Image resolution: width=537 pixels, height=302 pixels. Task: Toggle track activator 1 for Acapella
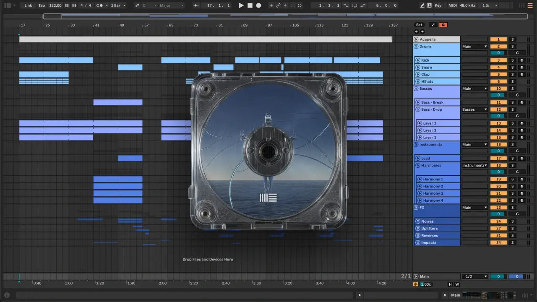[498, 39]
